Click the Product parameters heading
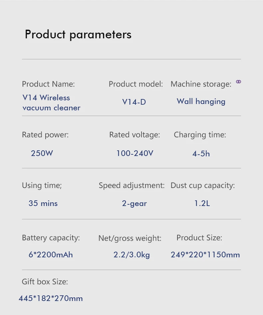Image resolution: width=263 pixels, height=315 pixels. point(78,34)
